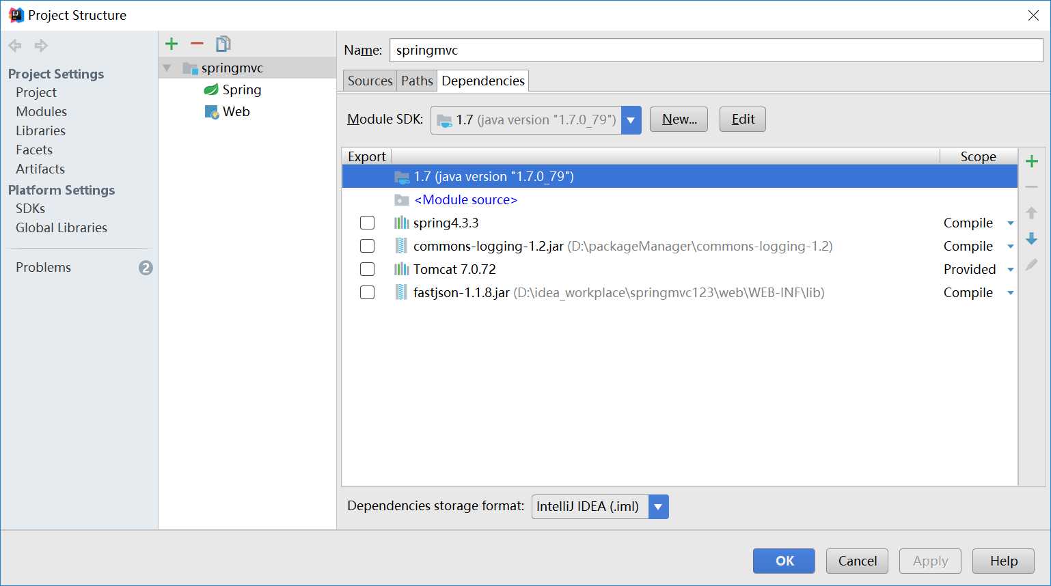Click the Cancel button
Viewport: 1051px width, 586px height.
tap(857, 561)
